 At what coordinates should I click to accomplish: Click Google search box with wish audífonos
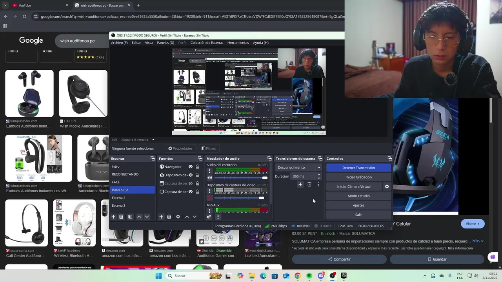coord(82,41)
